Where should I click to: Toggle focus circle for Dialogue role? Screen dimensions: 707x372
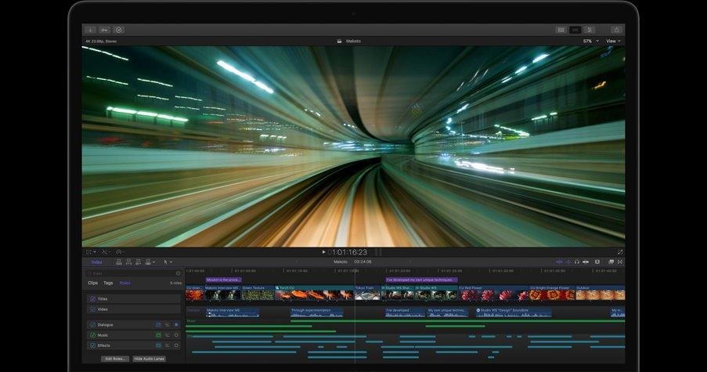point(176,325)
